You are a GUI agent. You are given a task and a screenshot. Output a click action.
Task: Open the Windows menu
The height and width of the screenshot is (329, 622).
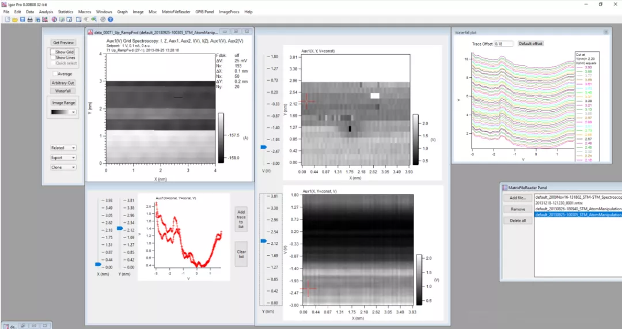pyautogui.click(x=104, y=12)
